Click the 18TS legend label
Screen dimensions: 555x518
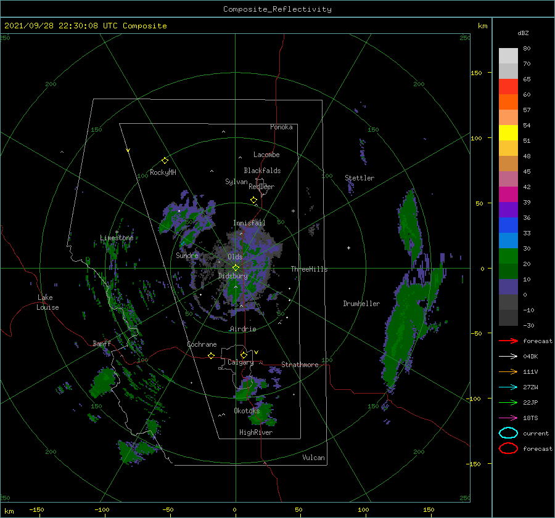pos(530,418)
